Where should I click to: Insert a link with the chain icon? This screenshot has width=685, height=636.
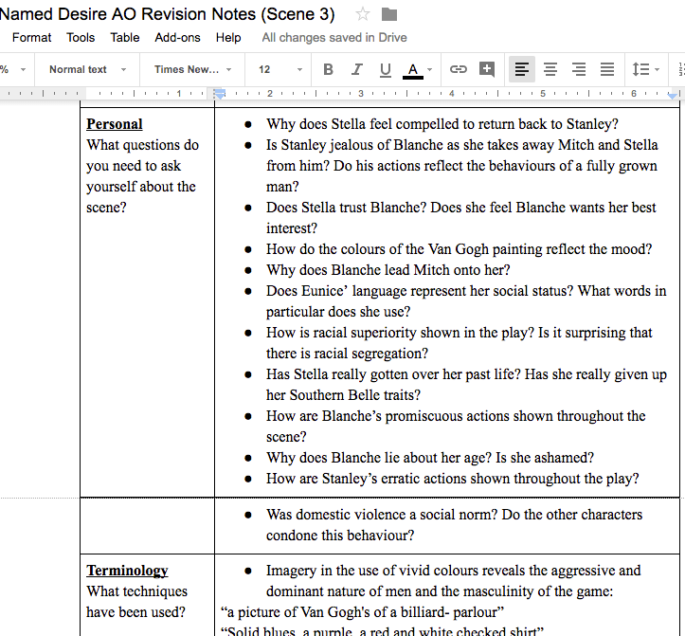[x=459, y=69]
